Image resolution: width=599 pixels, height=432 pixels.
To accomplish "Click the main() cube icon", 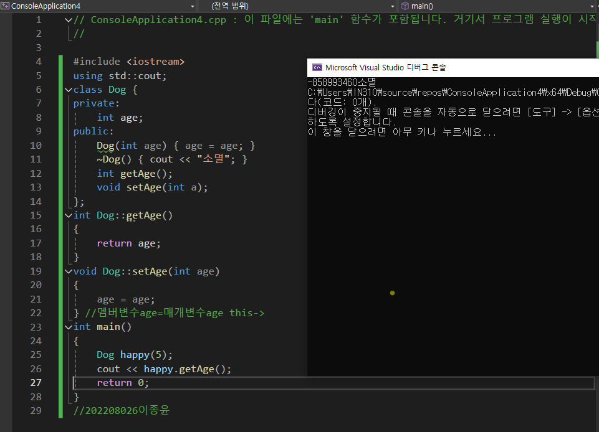I will coord(405,6).
